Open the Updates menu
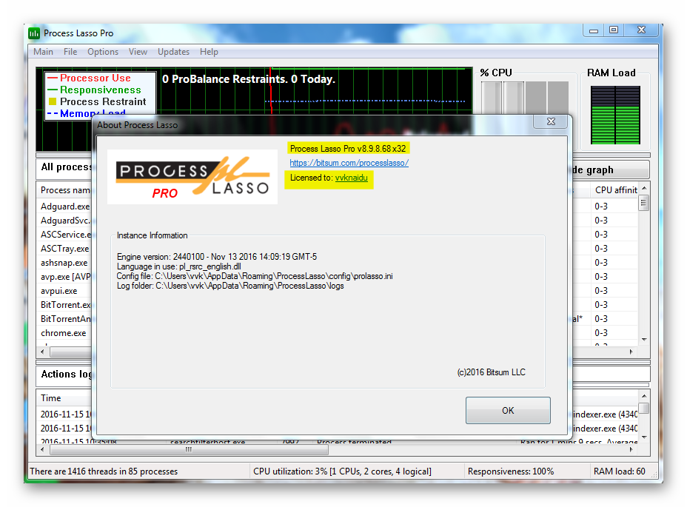This screenshot has width=687, height=507. [x=173, y=52]
